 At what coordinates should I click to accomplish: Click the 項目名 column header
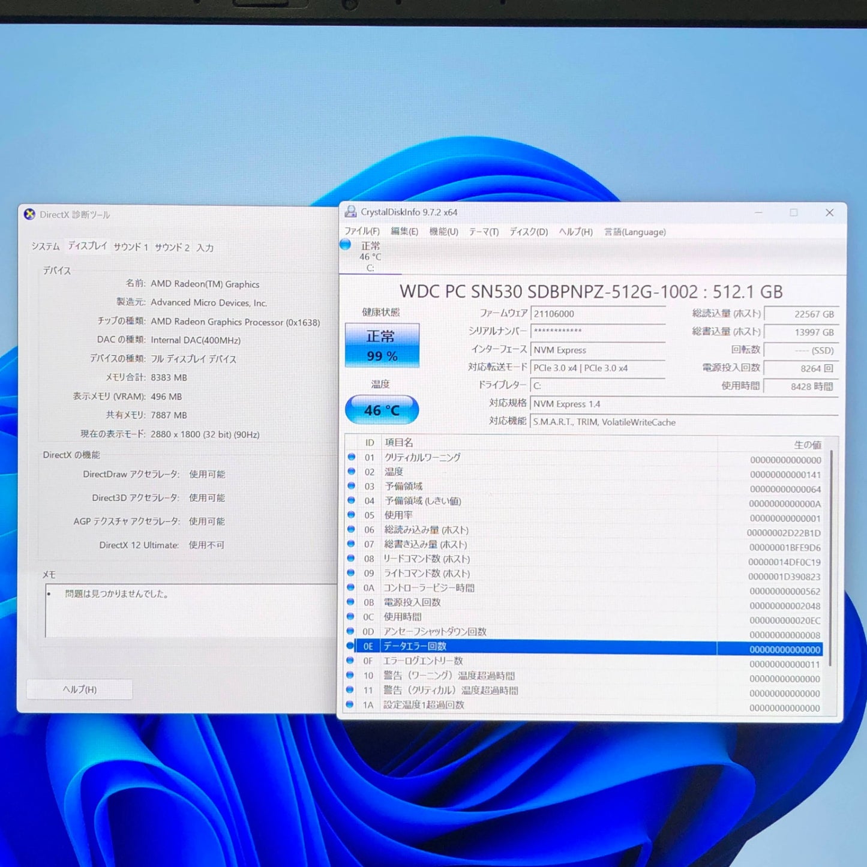coord(549,443)
